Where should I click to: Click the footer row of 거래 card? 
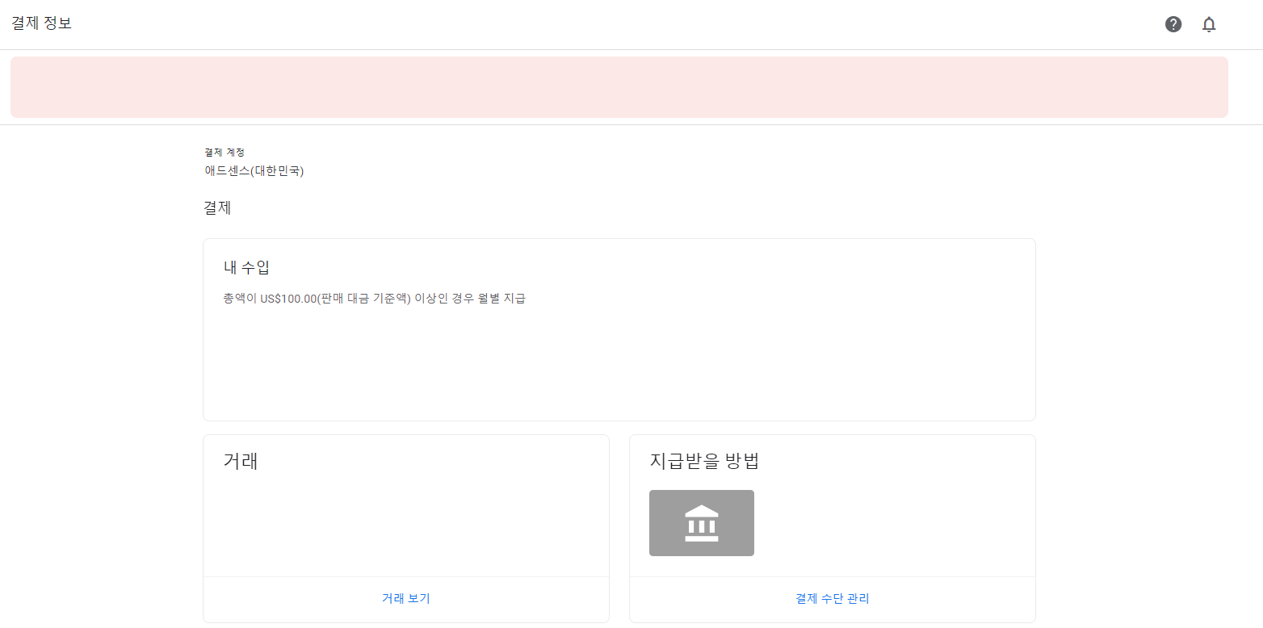pos(406,599)
